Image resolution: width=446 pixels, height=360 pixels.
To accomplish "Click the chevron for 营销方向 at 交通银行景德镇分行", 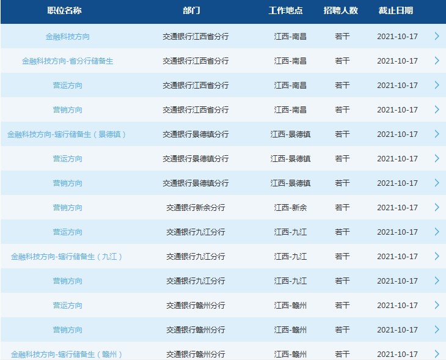I will pos(437,183).
